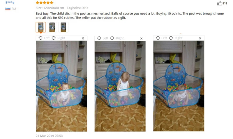Rotate first photo right
The image size is (233, 139).
pos(59,38)
